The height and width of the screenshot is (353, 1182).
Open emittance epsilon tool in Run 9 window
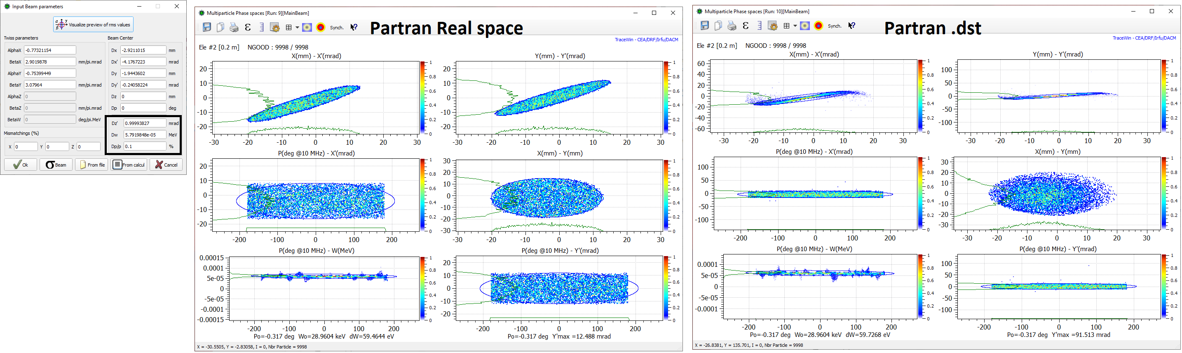[248, 27]
